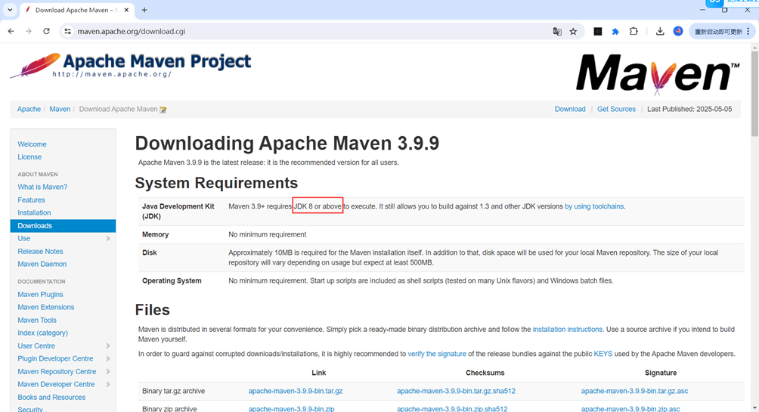Open the browser Downloads icon
The image size is (759, 412).
(660, 32)
